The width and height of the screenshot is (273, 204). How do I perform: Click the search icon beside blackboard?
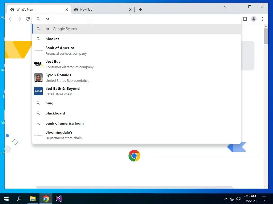(38, 113)
